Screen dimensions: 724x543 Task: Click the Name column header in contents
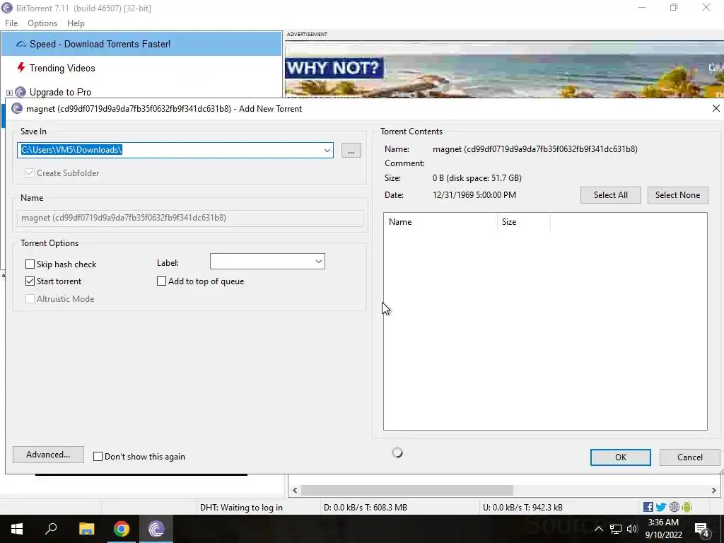pos(440,222)
